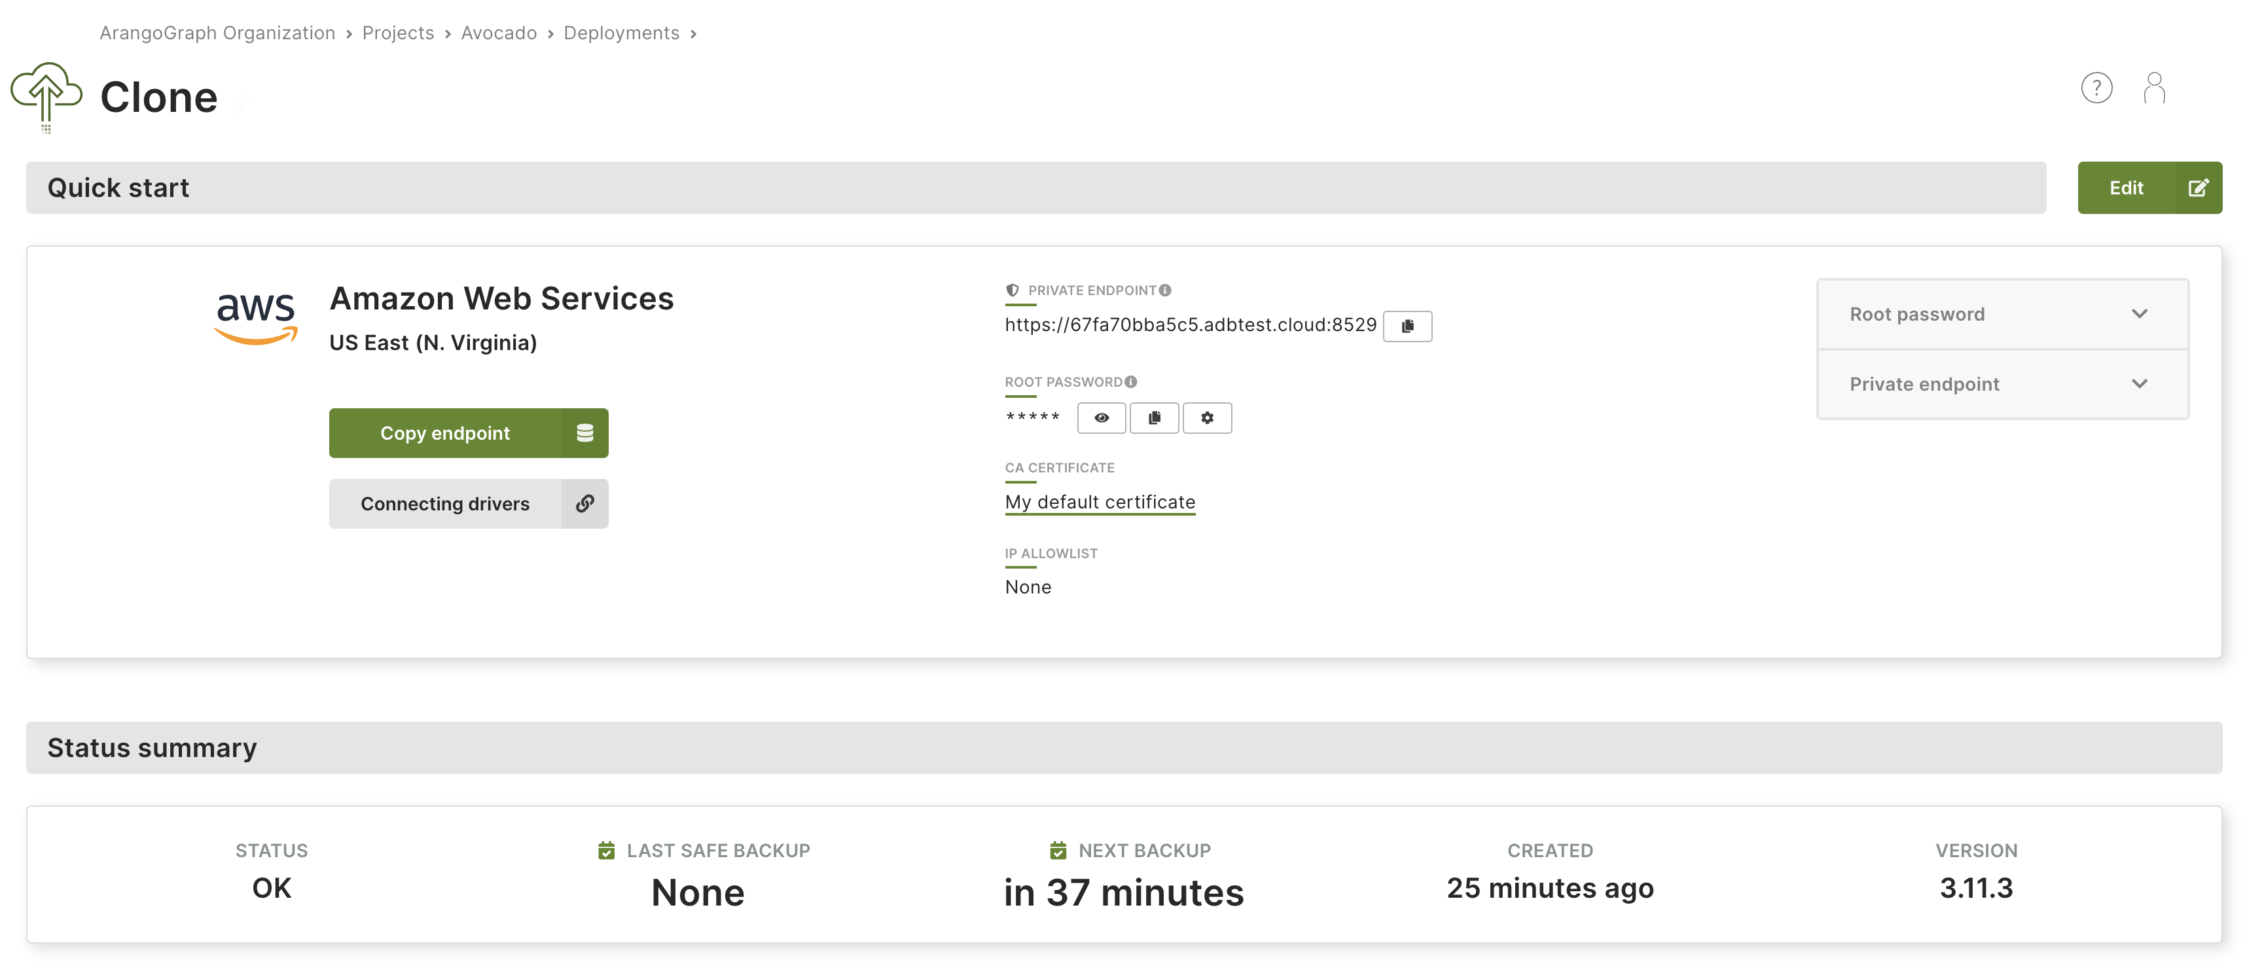Viewport: 2245px width, 971px height.
Task: Click the pencil icon on Edit button
Action: 2198,188
